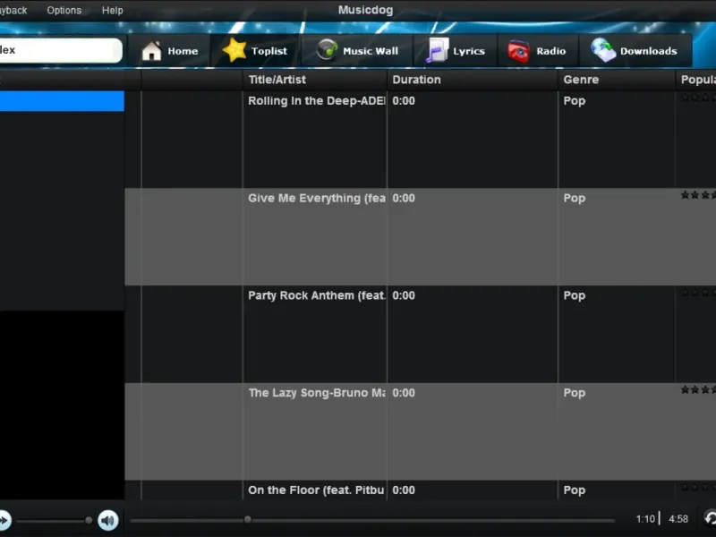
Task: Select On the Floor song row
Action: (420, 490)
